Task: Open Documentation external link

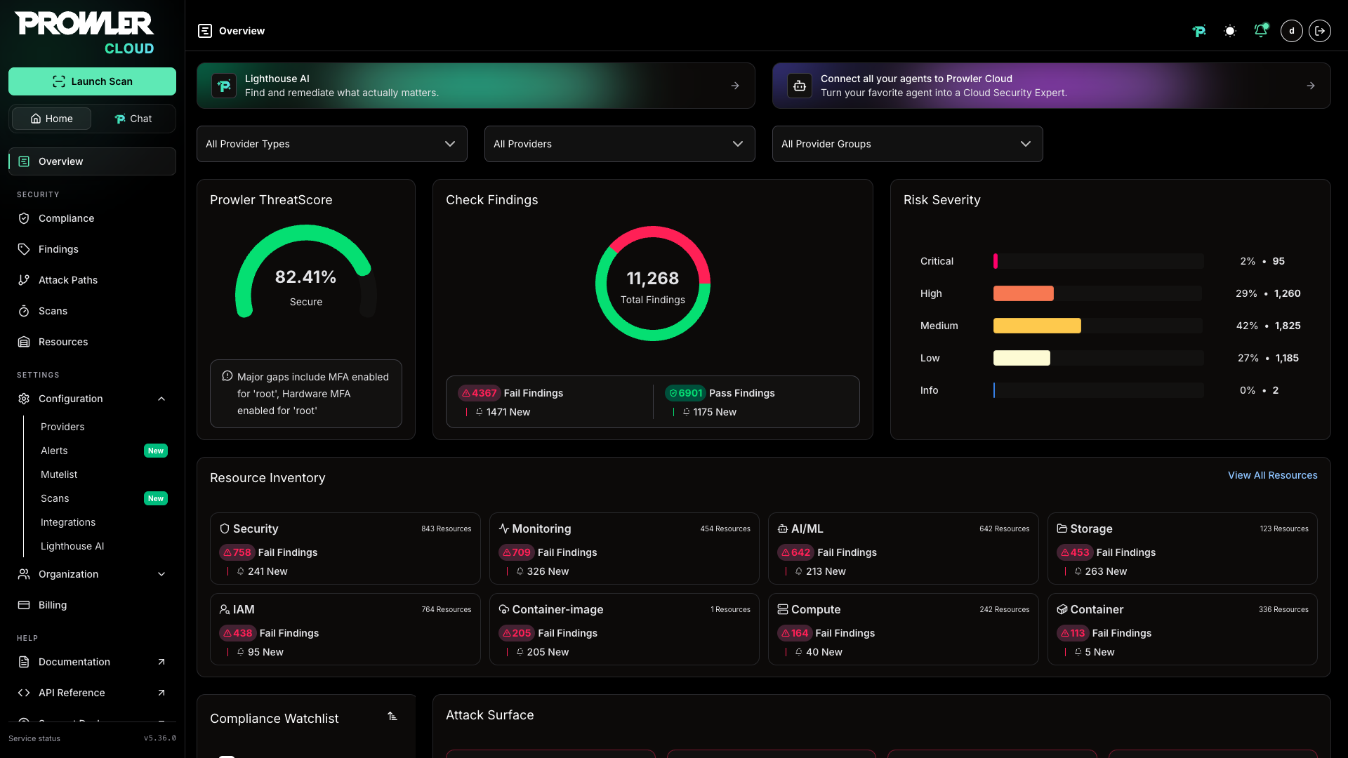Action: 92,662
